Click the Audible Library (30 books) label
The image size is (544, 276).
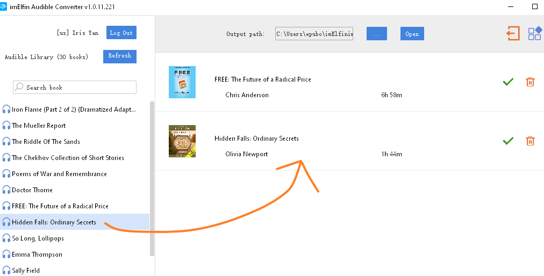pos(46,57)
